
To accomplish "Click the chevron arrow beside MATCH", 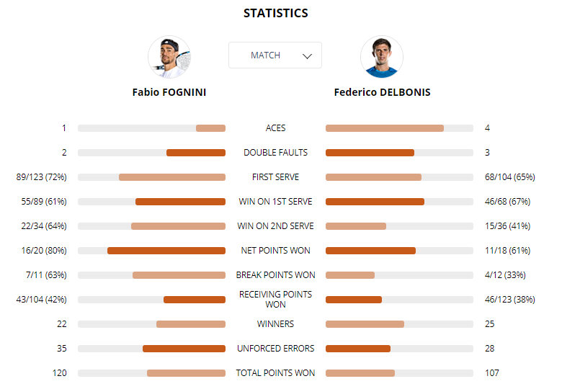I will 307,56.
